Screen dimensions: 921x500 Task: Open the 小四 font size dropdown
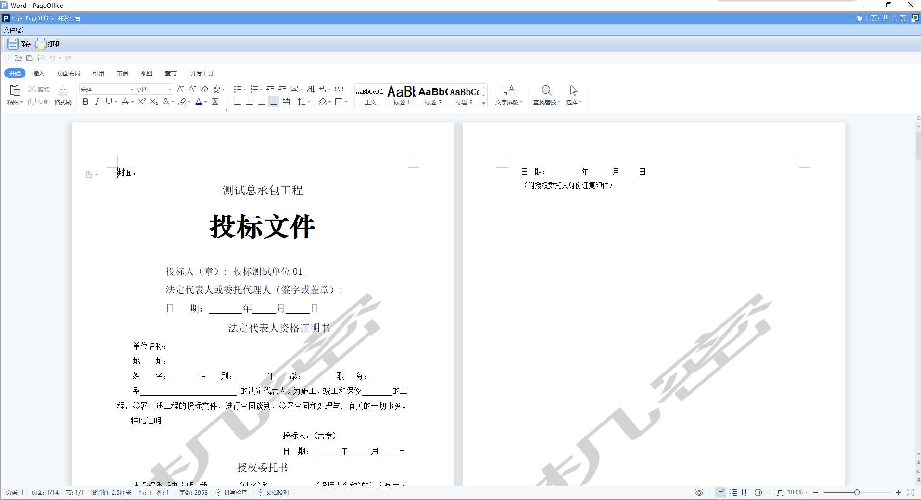pyautogui.click(x=170, y=89)
